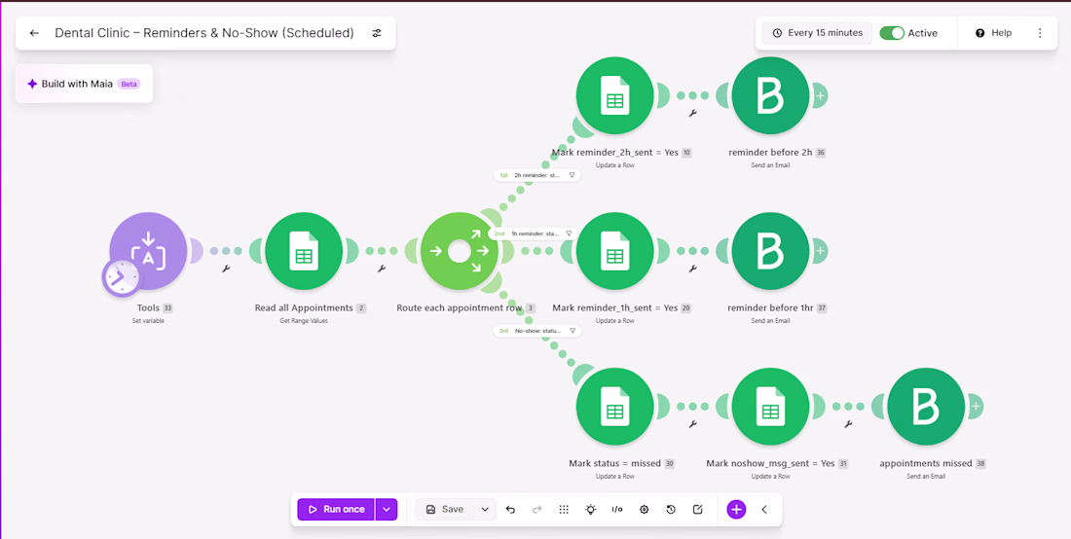
Task: Add module after 'appointments missed' plus
Action: (x=976, y=407)
